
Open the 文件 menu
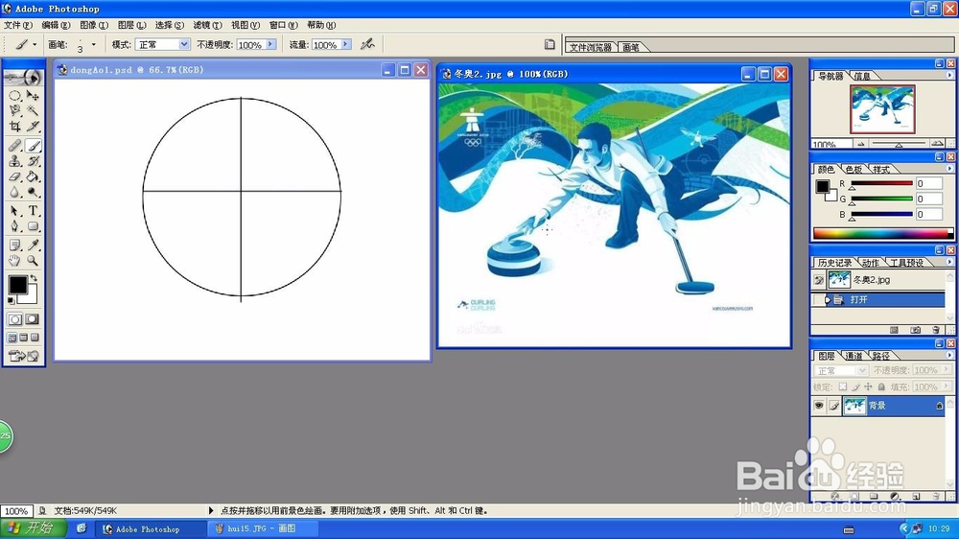coord(17,25)
